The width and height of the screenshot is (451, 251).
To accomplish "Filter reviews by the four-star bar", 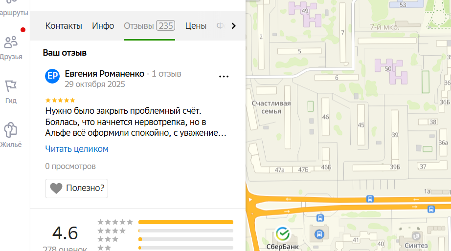I will (186, 230).
